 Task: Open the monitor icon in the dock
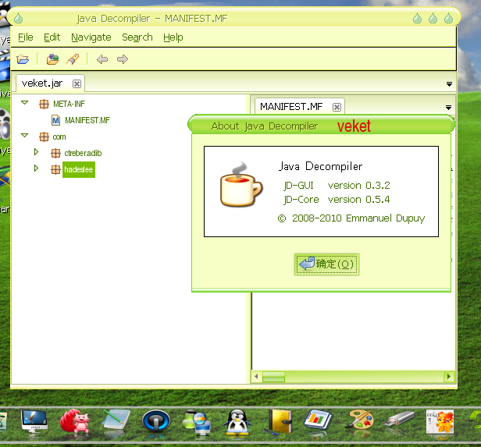coord(34,421)
